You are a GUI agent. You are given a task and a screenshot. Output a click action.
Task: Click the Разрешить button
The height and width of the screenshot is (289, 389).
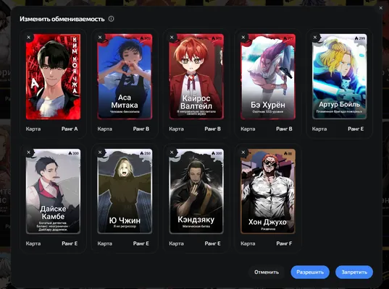coord(310,272)
